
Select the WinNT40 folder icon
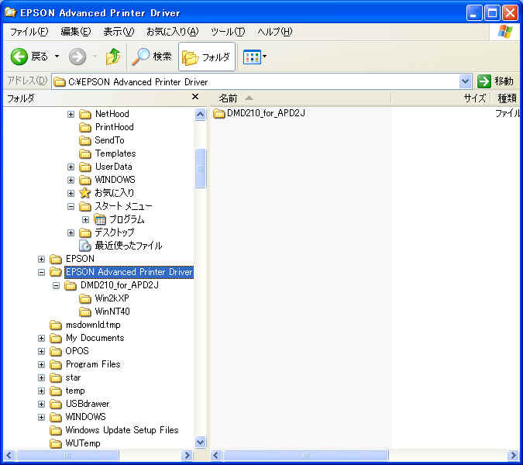click(85, 312)
